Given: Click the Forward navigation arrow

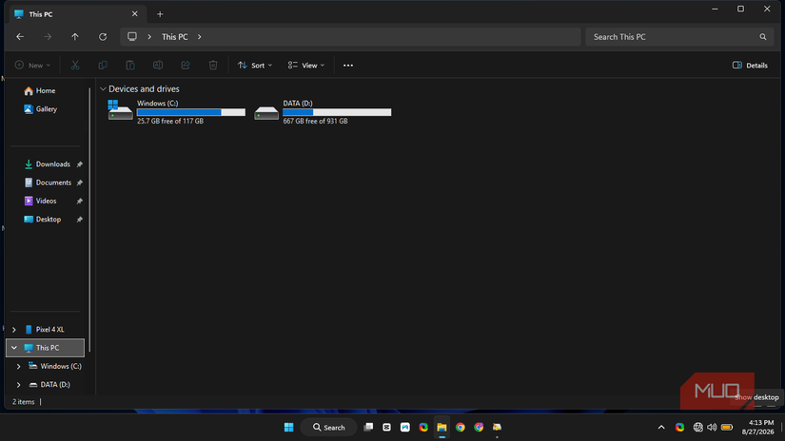Looking at the screenshot, I should pos(48,36).
